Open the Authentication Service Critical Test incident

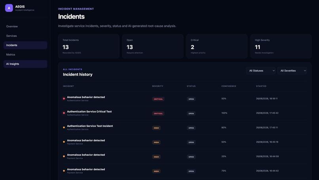point(185,113)
